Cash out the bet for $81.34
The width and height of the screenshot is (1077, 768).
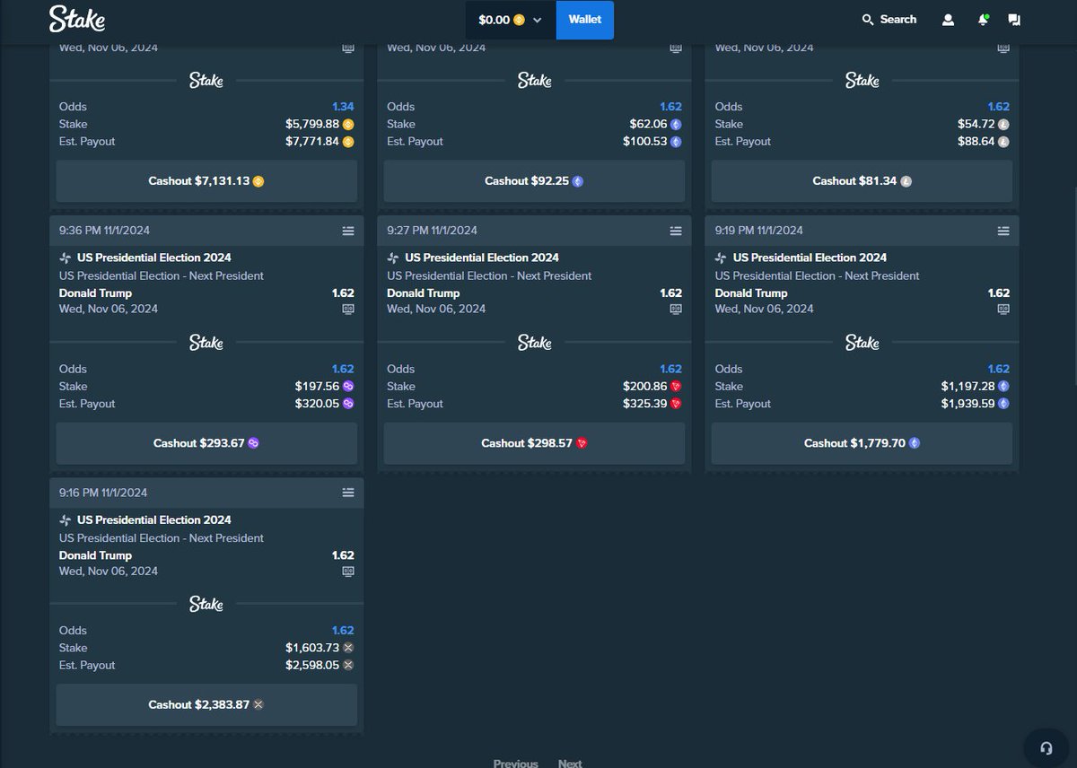click(x=862, y=181)
